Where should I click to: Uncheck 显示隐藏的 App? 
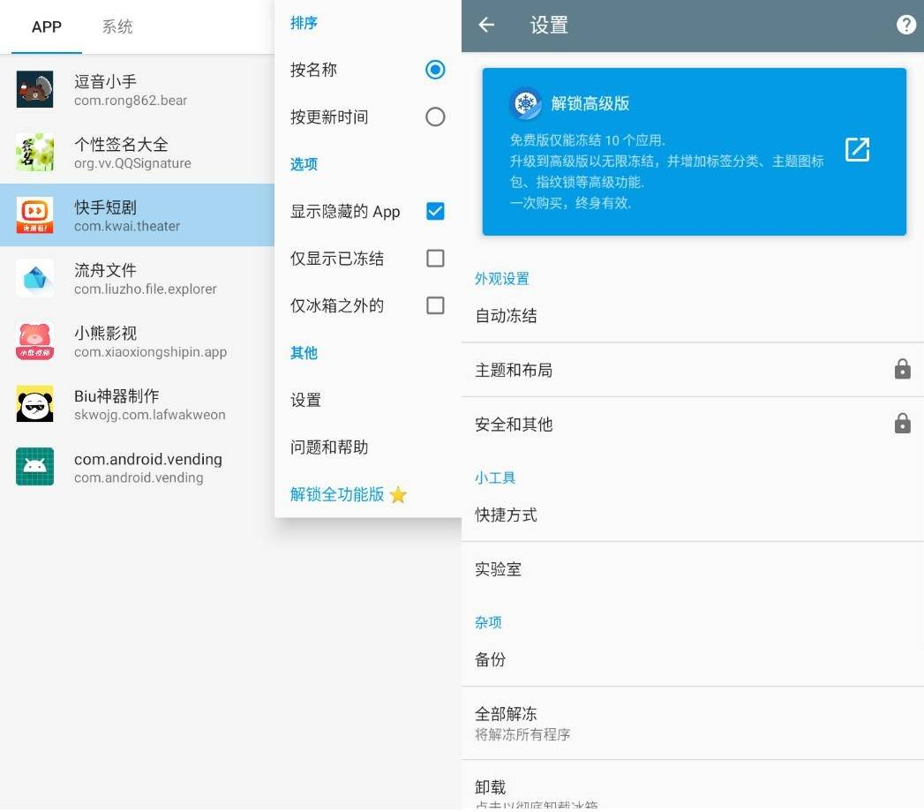coord(434,211)
